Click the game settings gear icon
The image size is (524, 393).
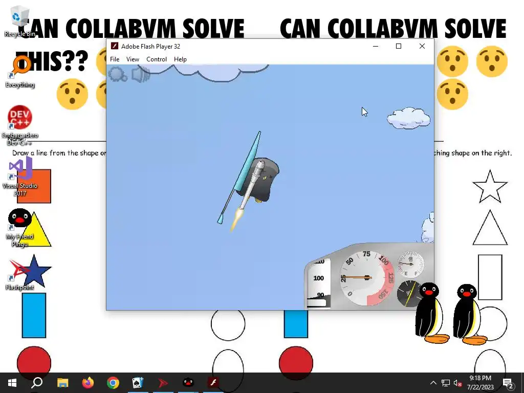(x=118, y=74)
